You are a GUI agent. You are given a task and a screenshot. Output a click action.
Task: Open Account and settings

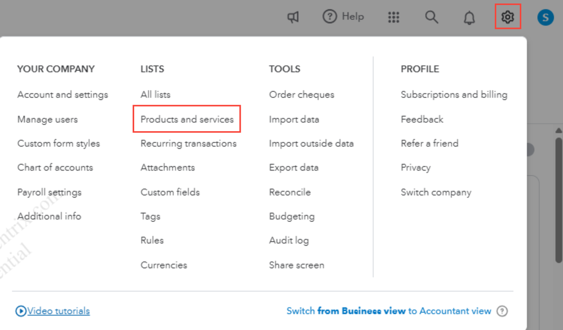pyautogui.click(x=62, y=95)
